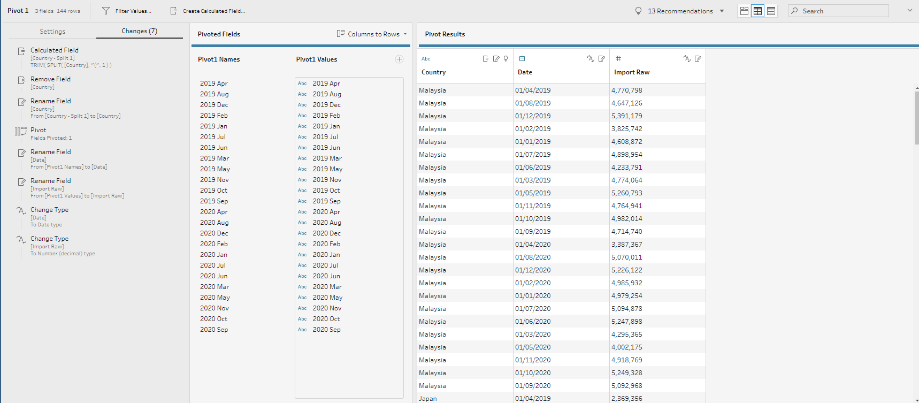Collapse the pane using the top-right chevron
Screen dimensions: 919x403
pyautogui.click(x=909, y=10)
